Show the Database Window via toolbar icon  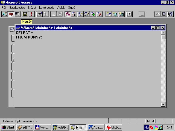(x=129, y=14)
